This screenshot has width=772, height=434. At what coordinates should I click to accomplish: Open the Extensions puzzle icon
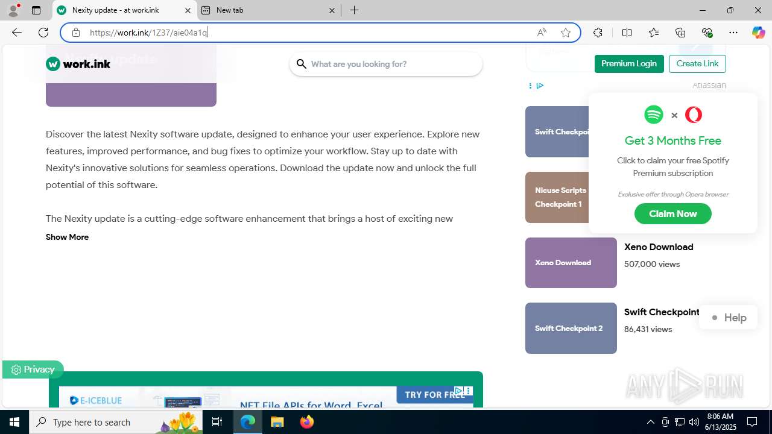[598, 33]
